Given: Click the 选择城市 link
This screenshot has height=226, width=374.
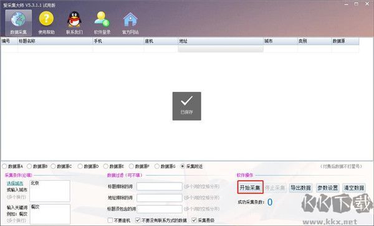Looking at the screenshot, I should coord(15,183).
